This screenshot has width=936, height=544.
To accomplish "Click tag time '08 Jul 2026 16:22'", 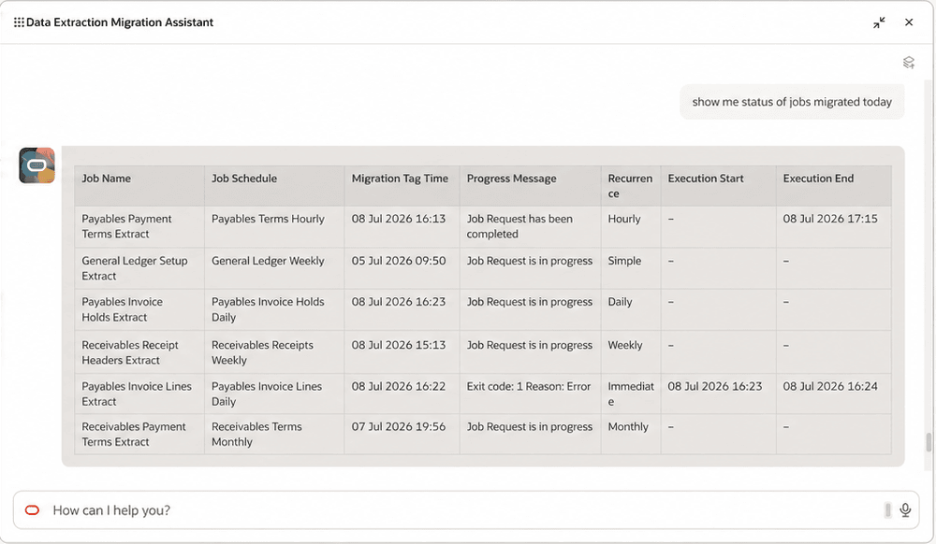I will click(398, 386).
